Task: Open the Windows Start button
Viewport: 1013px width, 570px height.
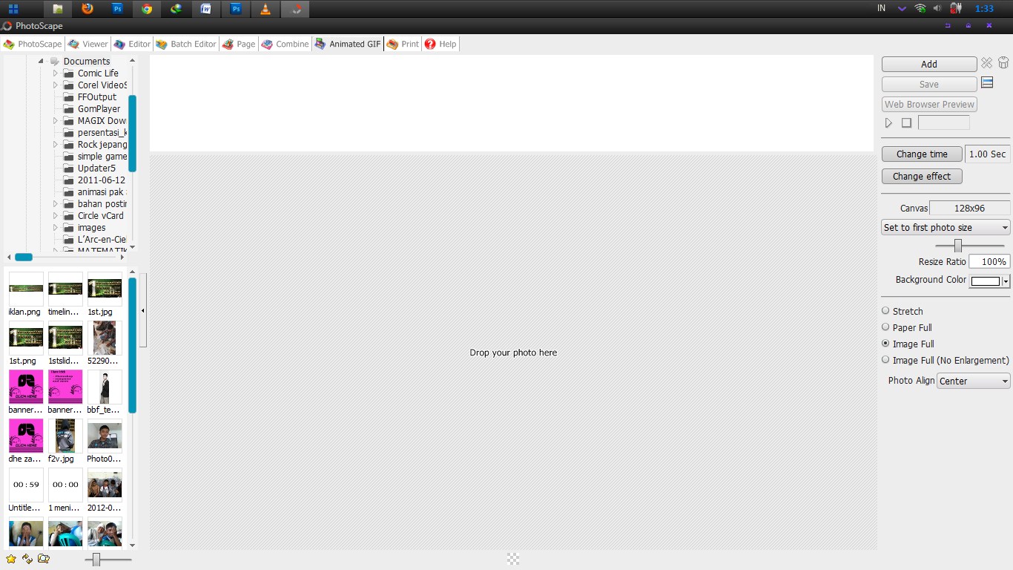Action: point(13,9)
